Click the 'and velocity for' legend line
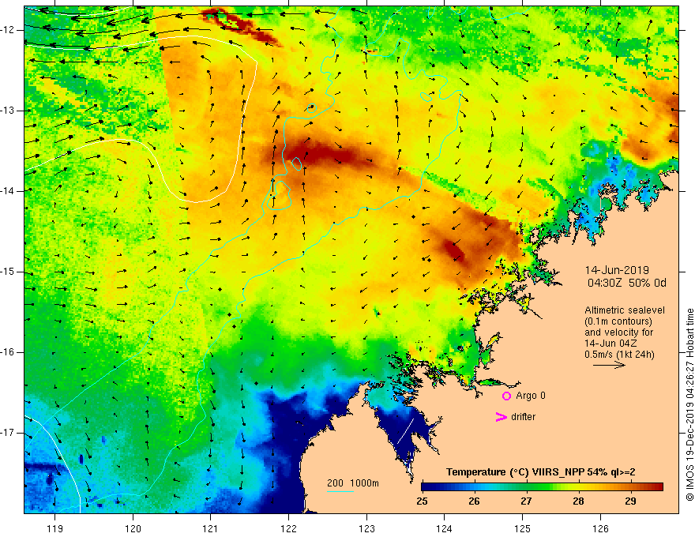 pyautogui.click(x=618, y=332)
